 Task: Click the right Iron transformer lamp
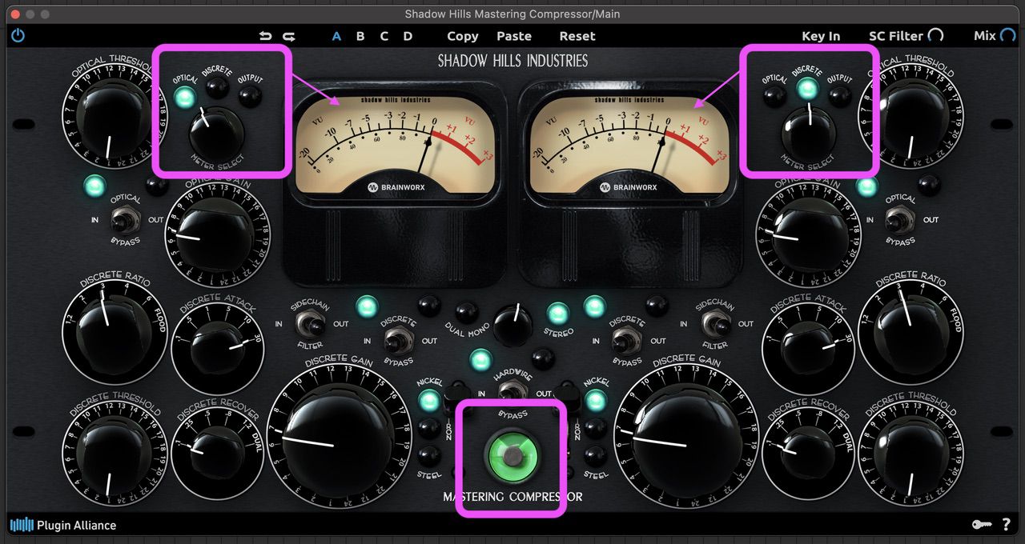pyautogui.click(x=596, y=429)
